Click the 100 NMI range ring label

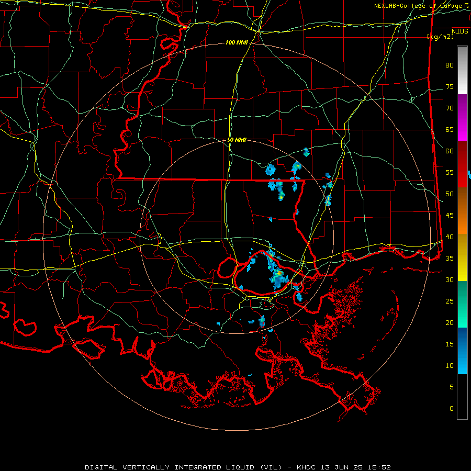click(x=237, y=43)
